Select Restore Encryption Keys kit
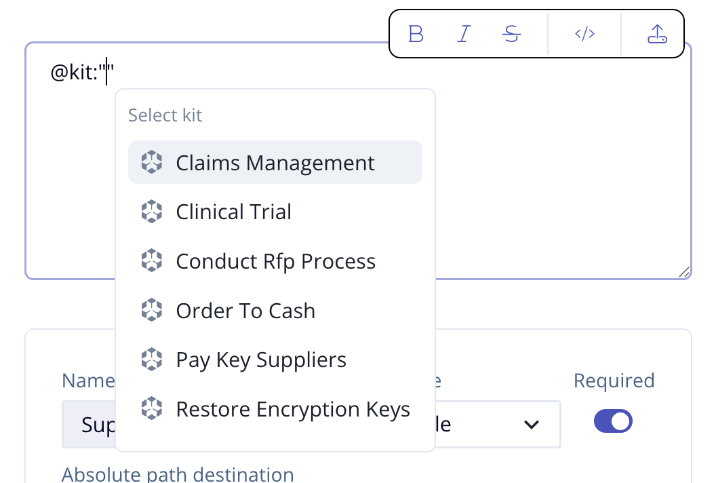Image resolution: width=716 pixels, height=483 pixels. (x=292, y=409)
